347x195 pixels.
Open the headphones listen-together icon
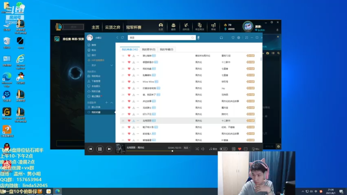coord(221,38)
